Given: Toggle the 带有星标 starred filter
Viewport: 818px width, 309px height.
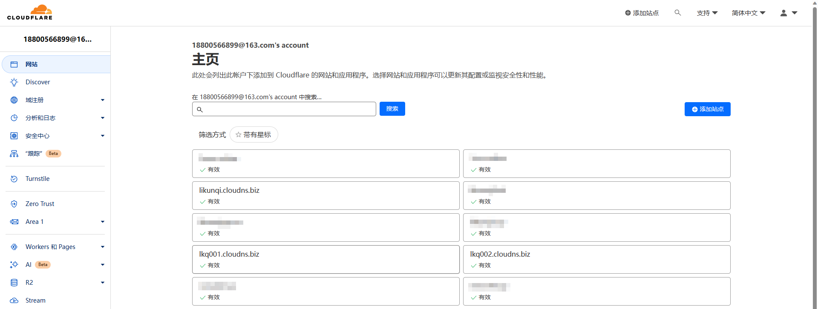Looking at the screenshot, I should (253, 134).
